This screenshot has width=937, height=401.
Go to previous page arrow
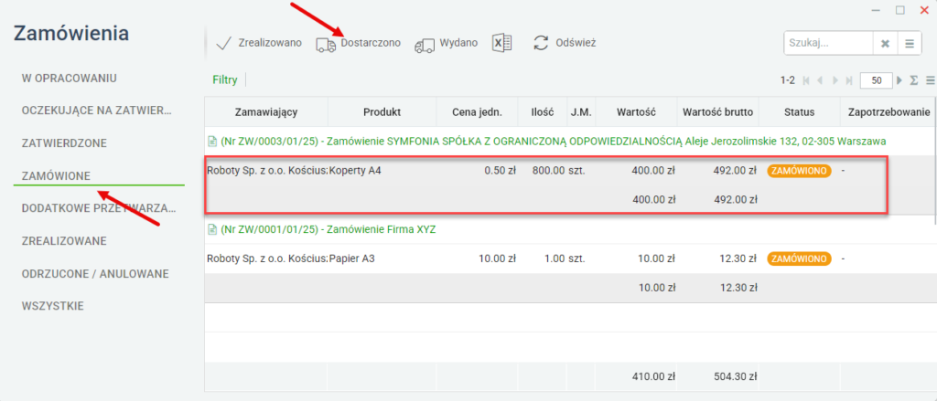820,80
